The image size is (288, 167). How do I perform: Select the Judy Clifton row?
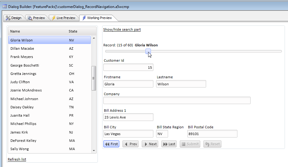[50, 82]
